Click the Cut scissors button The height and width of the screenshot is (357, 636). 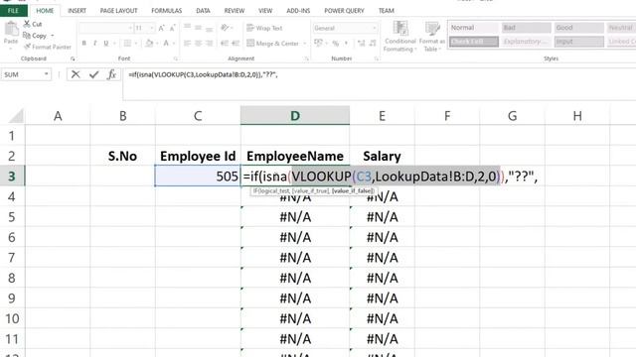tap(33, 24)
